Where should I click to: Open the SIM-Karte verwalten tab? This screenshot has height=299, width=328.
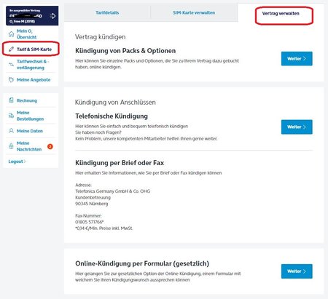[x=194, y=13]
